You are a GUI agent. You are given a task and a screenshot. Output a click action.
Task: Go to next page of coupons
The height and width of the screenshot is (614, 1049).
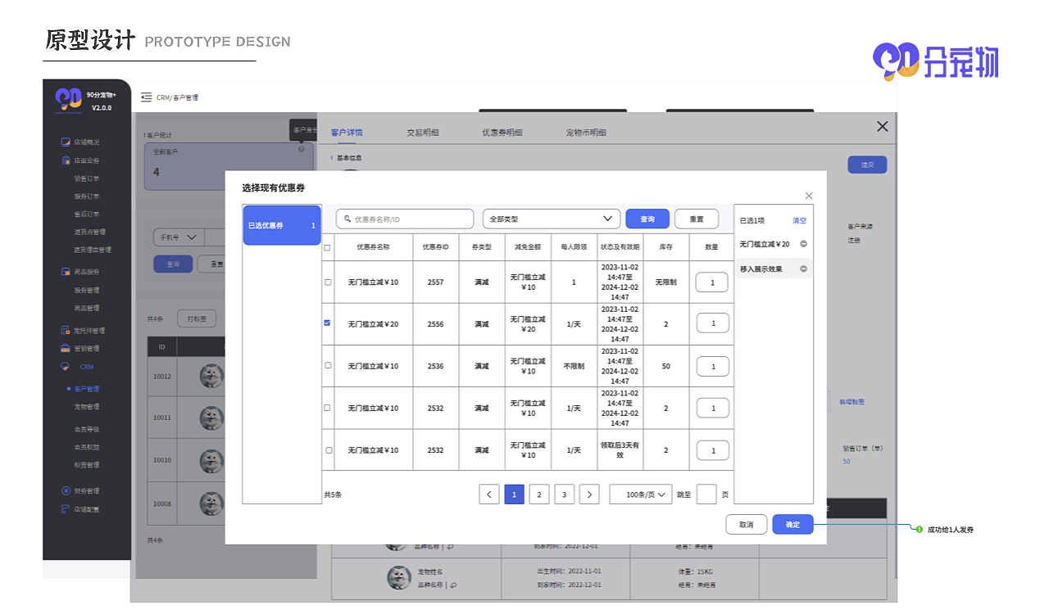[589, 494]
